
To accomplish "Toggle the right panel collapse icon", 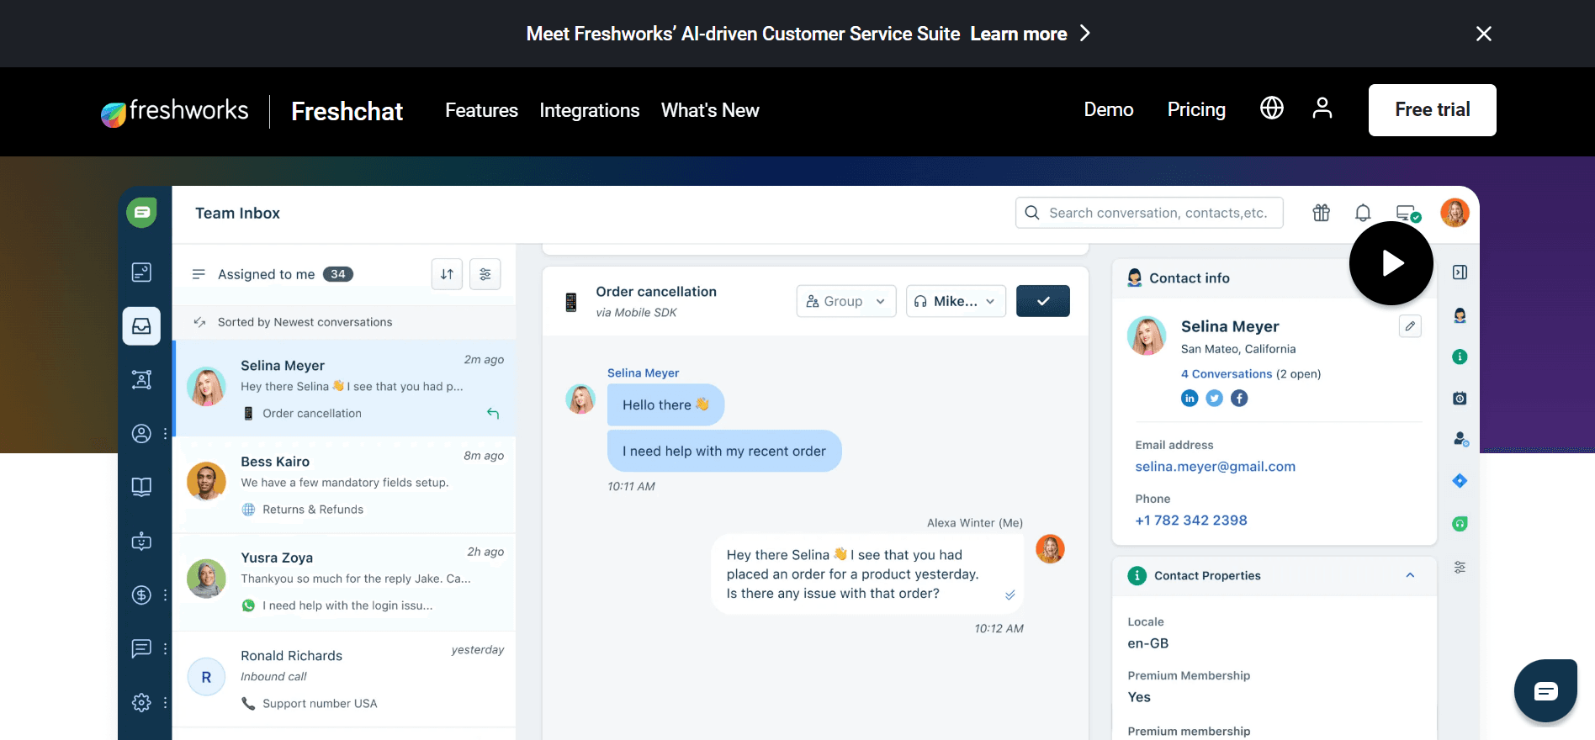I will [1460, 272].
